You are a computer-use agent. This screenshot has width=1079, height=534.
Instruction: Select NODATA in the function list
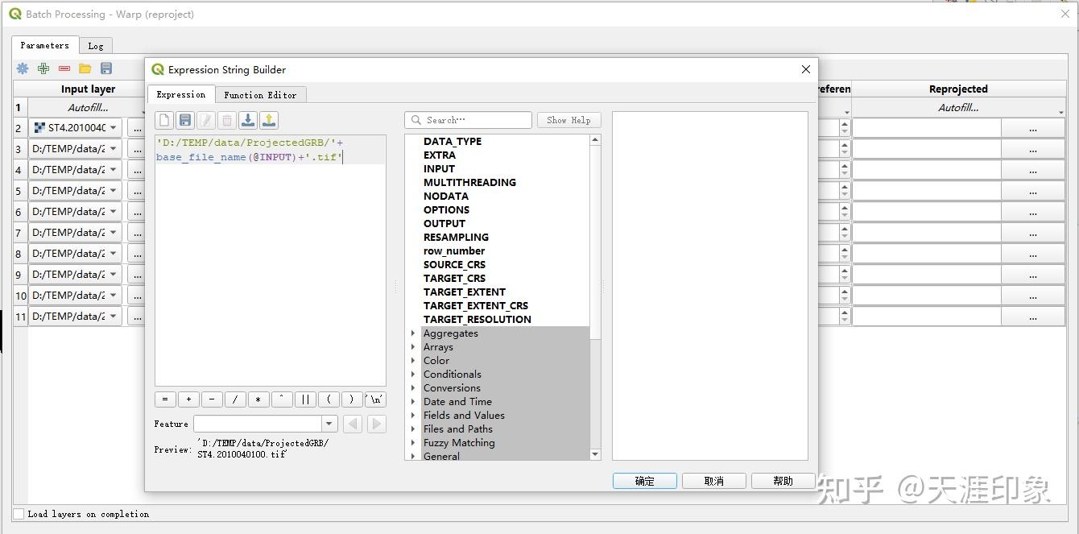coord(446,196)
